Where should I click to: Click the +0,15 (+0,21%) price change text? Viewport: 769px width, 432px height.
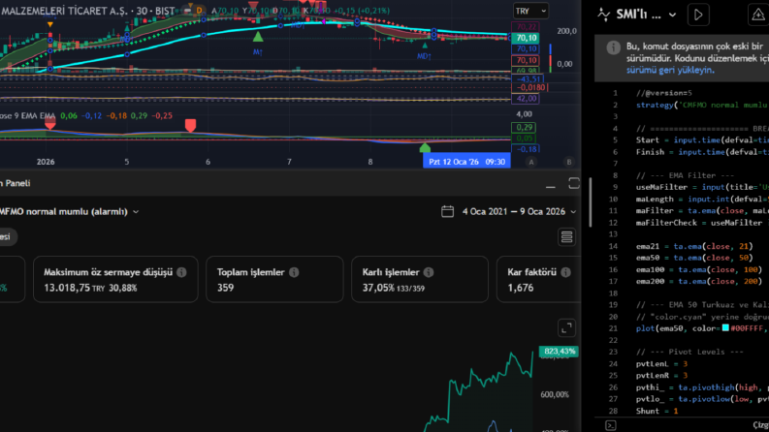[360, 11]
